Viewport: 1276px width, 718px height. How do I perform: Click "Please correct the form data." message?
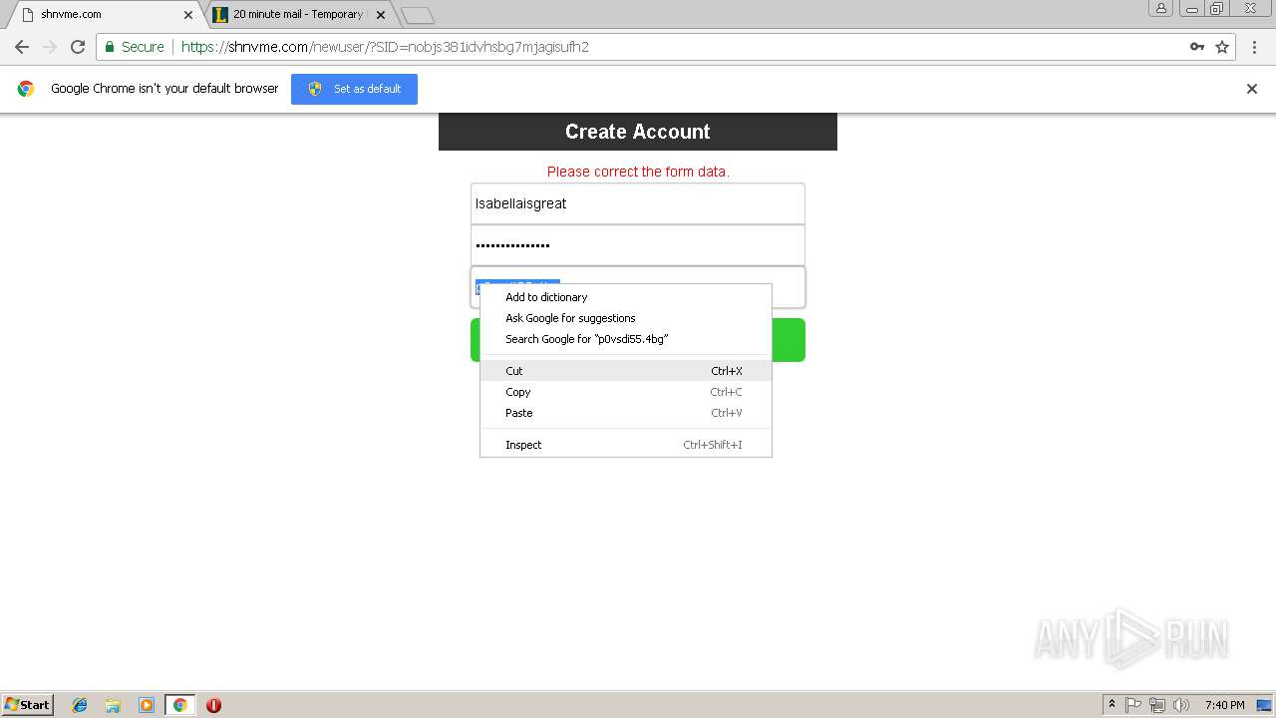coord(638,172)
